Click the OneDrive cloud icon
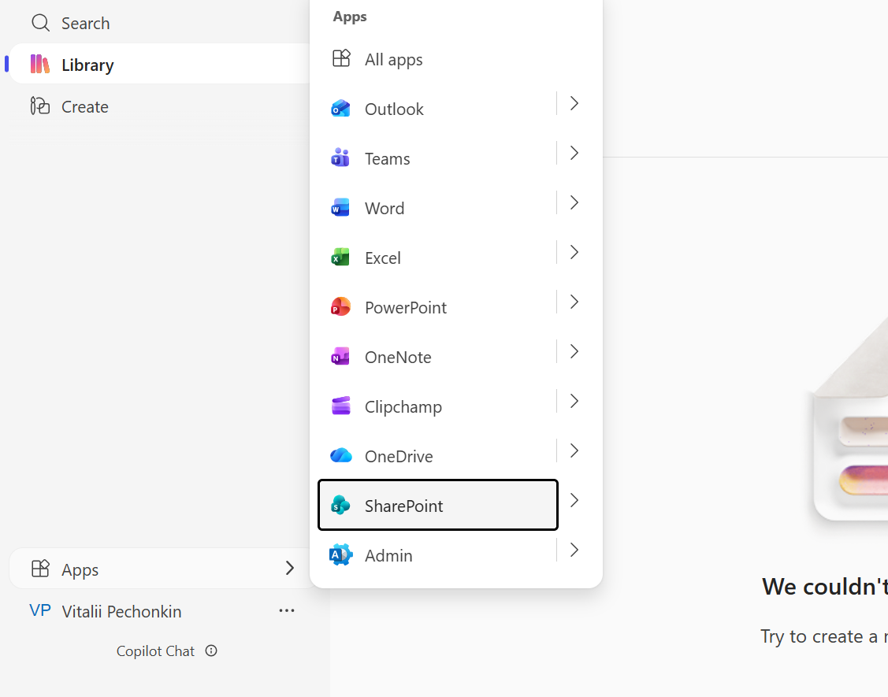The image size is (888, 697). click(341, 455)
